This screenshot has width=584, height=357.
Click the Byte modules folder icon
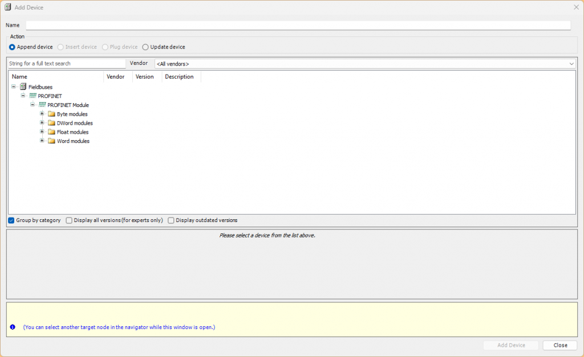point(51,114)
